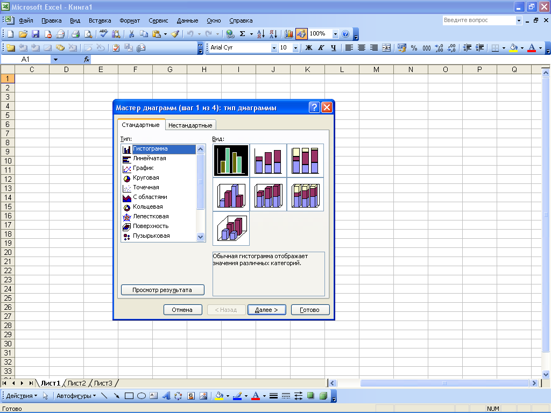Open the Формат menu
Screen dimensions: 551x413
(x=130, y=20)
